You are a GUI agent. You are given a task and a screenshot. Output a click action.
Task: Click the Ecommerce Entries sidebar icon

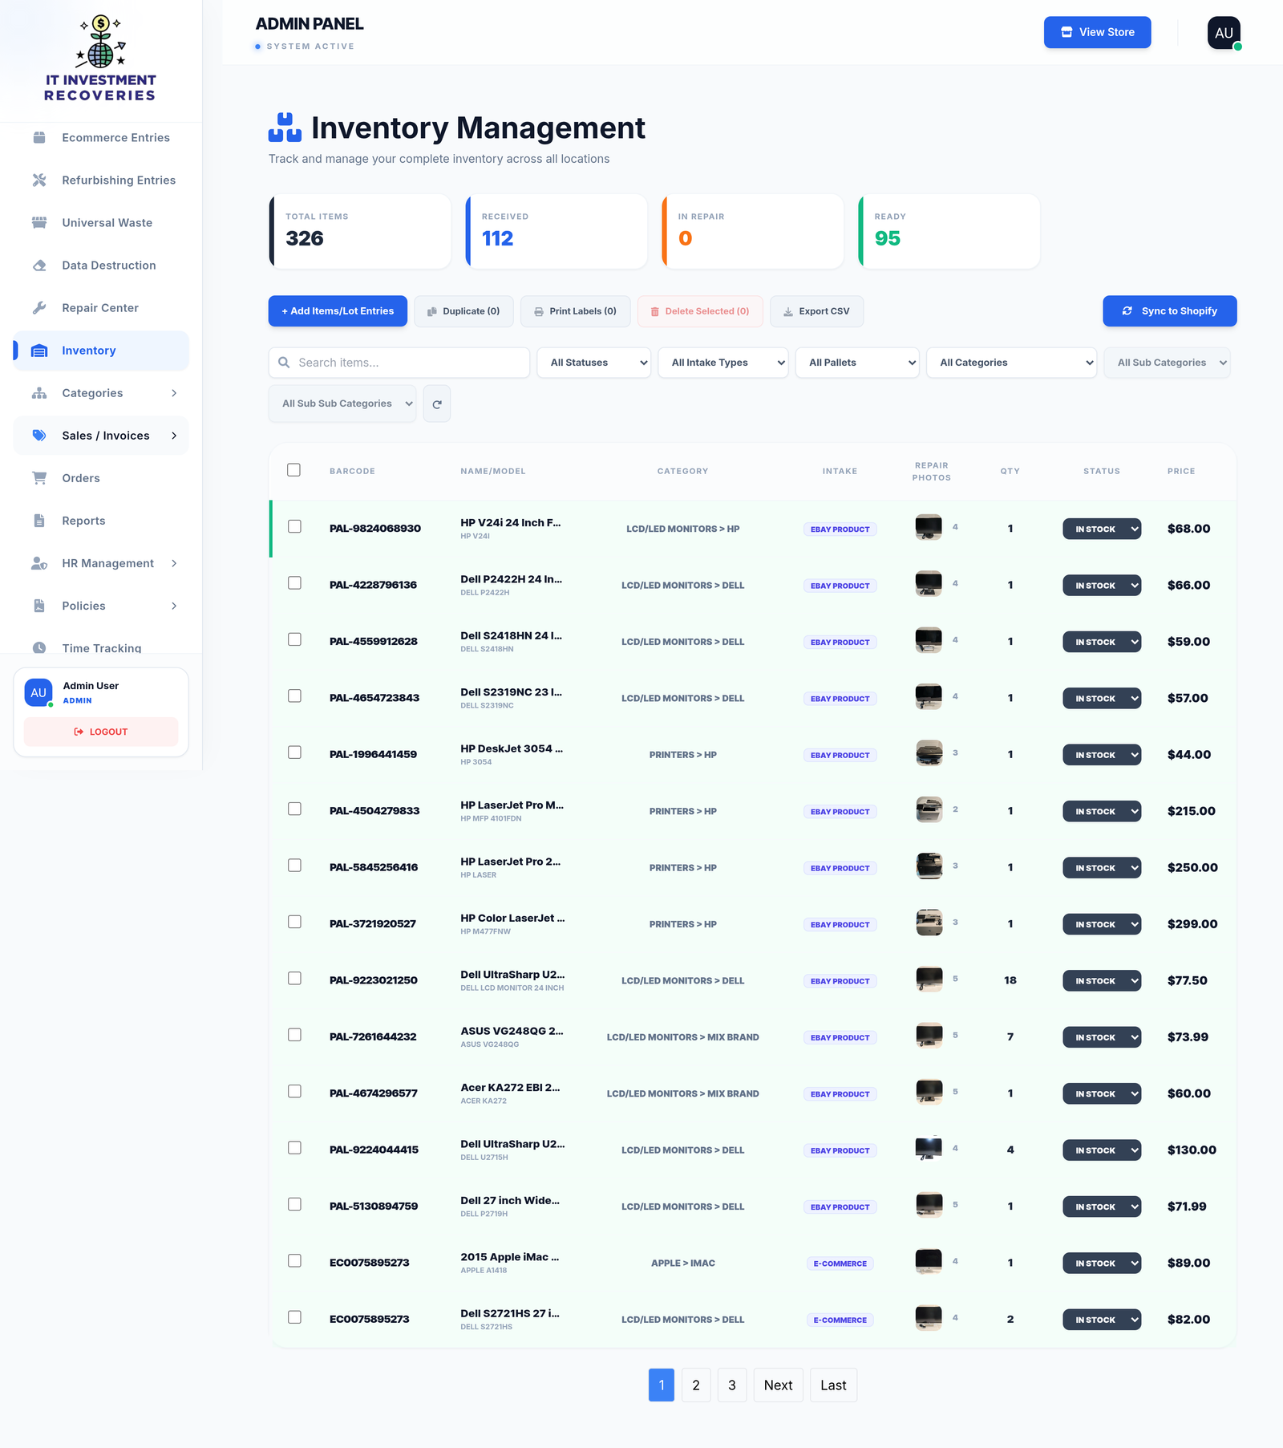coord(39,138)
